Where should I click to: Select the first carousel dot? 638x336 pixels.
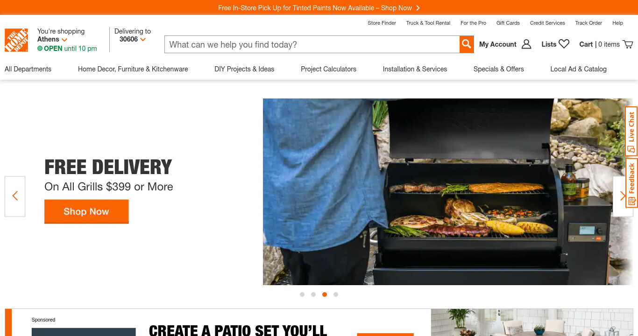[302, 294]
